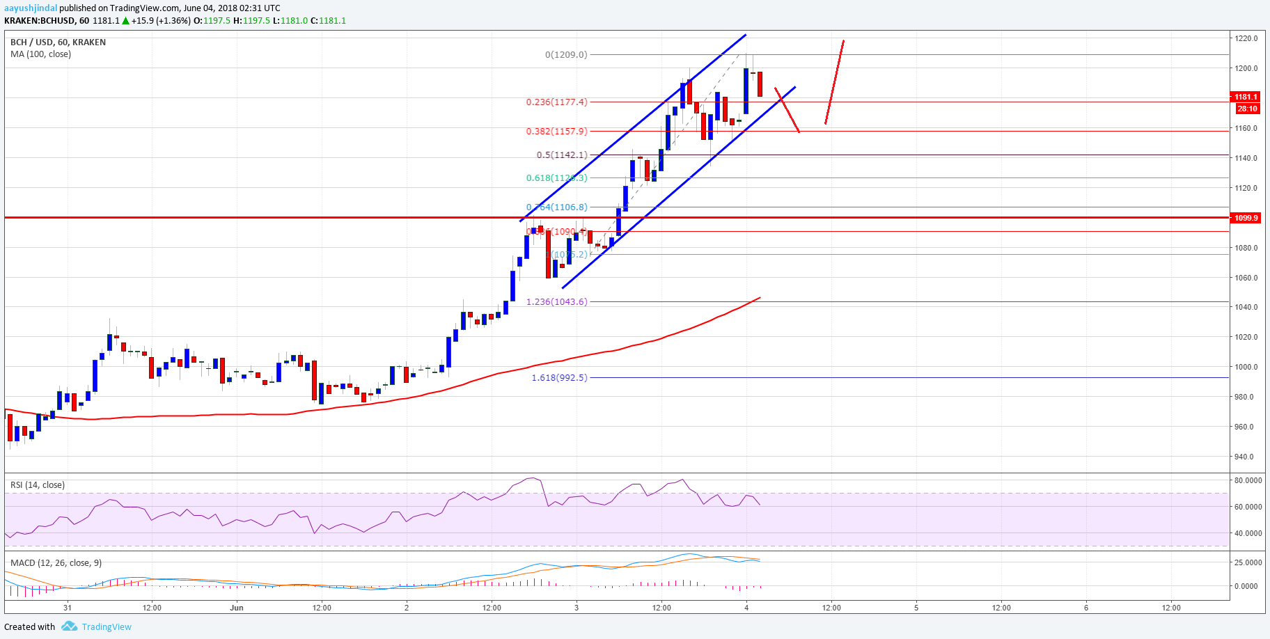Click the 31 date label on time axis
The height and width of the screenshot is (639, 1270).
[x=67, y=608]
